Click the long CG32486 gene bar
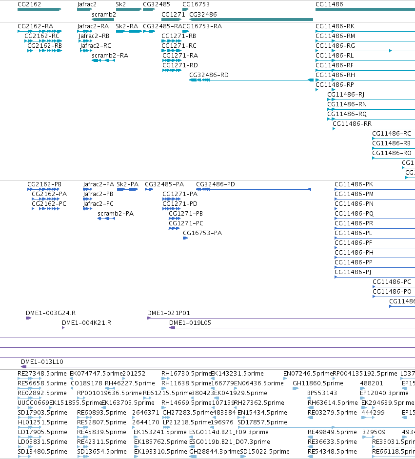 tap(251, 20)
